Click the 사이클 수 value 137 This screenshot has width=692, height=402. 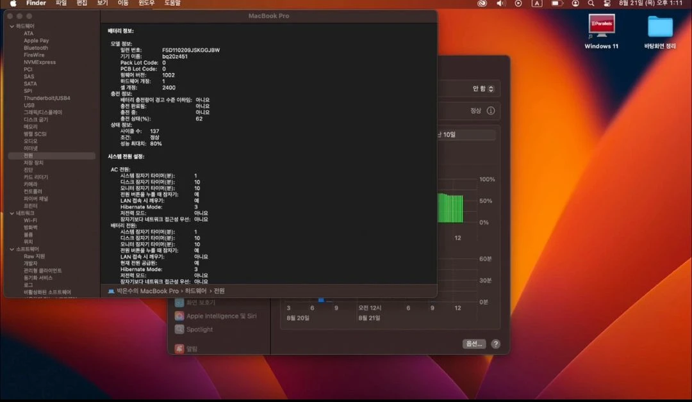154,131
